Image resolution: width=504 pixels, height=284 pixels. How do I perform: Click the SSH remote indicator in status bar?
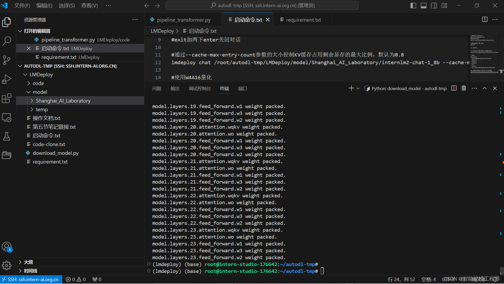pyautogui.click(x=31, y=279)
